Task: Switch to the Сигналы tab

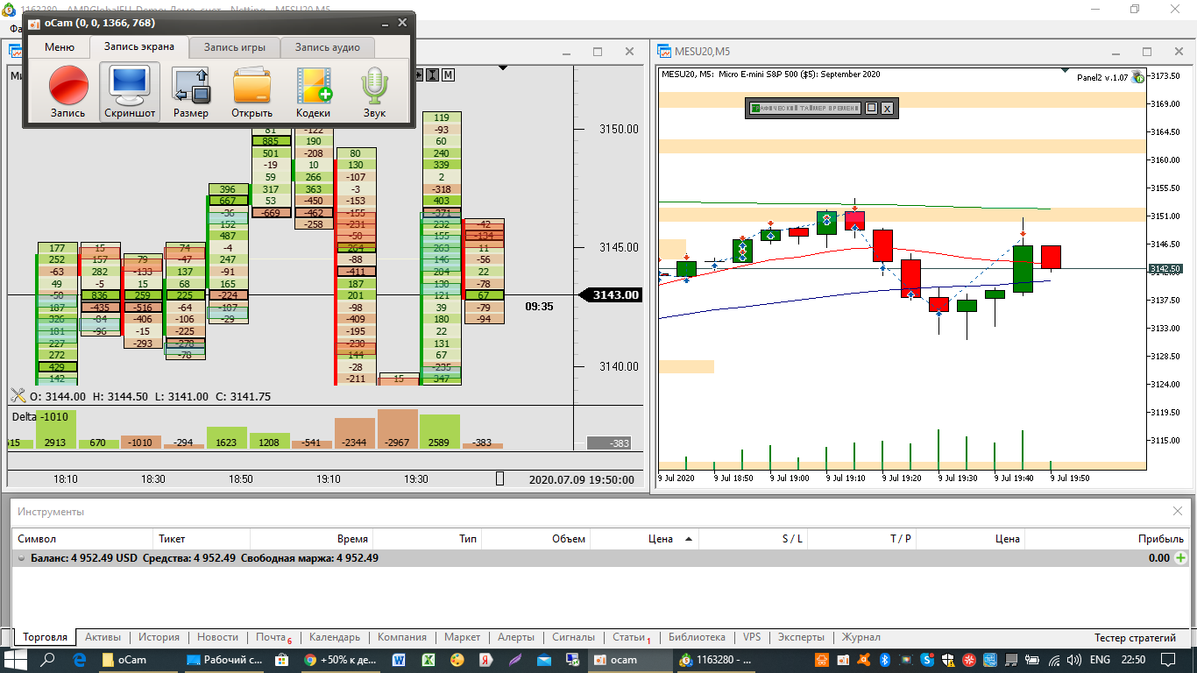Action: [573, 637]
